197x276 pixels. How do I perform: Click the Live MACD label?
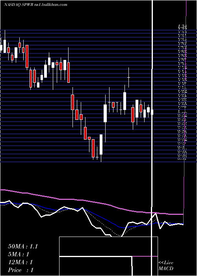coord(166,265)
